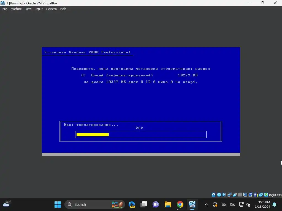The image size is (282, 211).
Task: Open the Input menu
Action: pos(39,9)
